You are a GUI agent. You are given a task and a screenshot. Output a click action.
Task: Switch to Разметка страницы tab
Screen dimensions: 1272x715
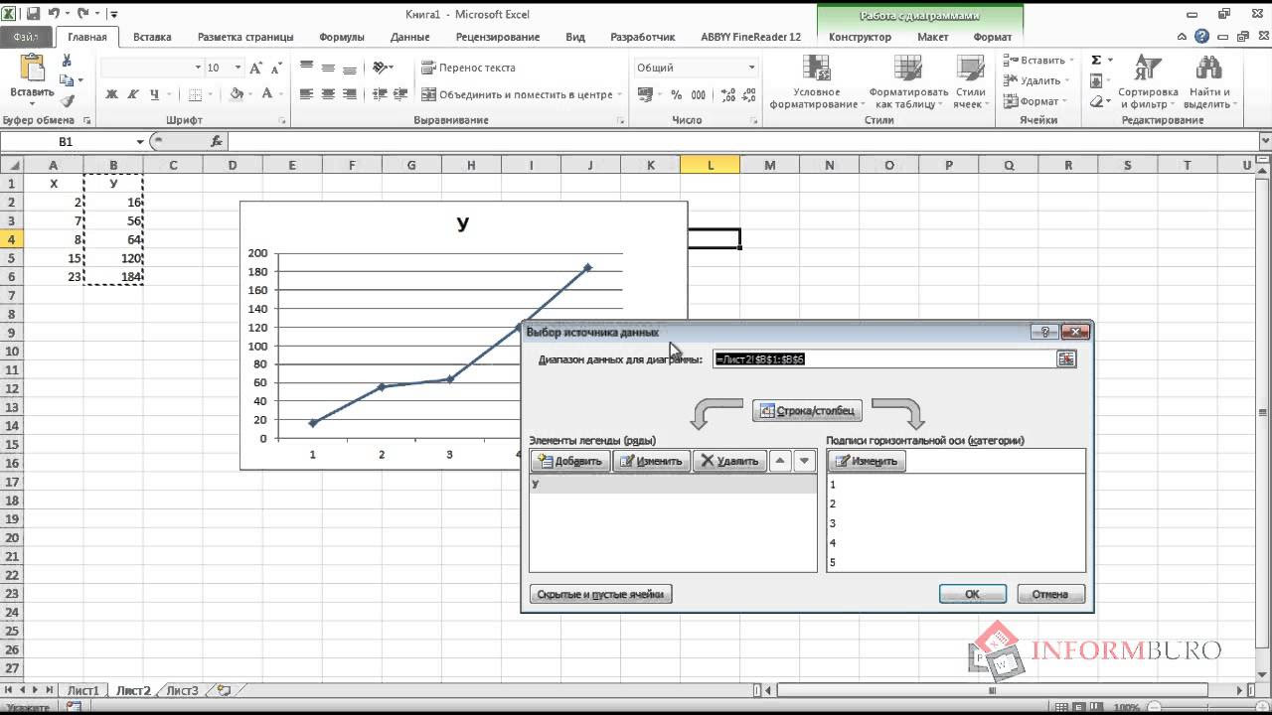(245, 37)
